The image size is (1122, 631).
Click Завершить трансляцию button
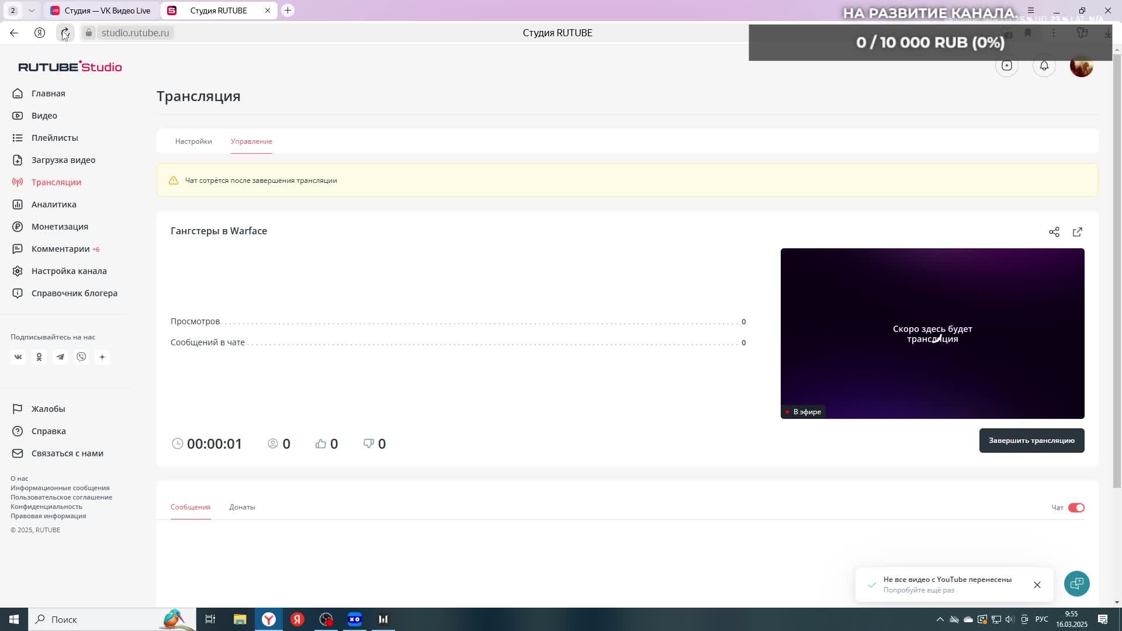1031,441
